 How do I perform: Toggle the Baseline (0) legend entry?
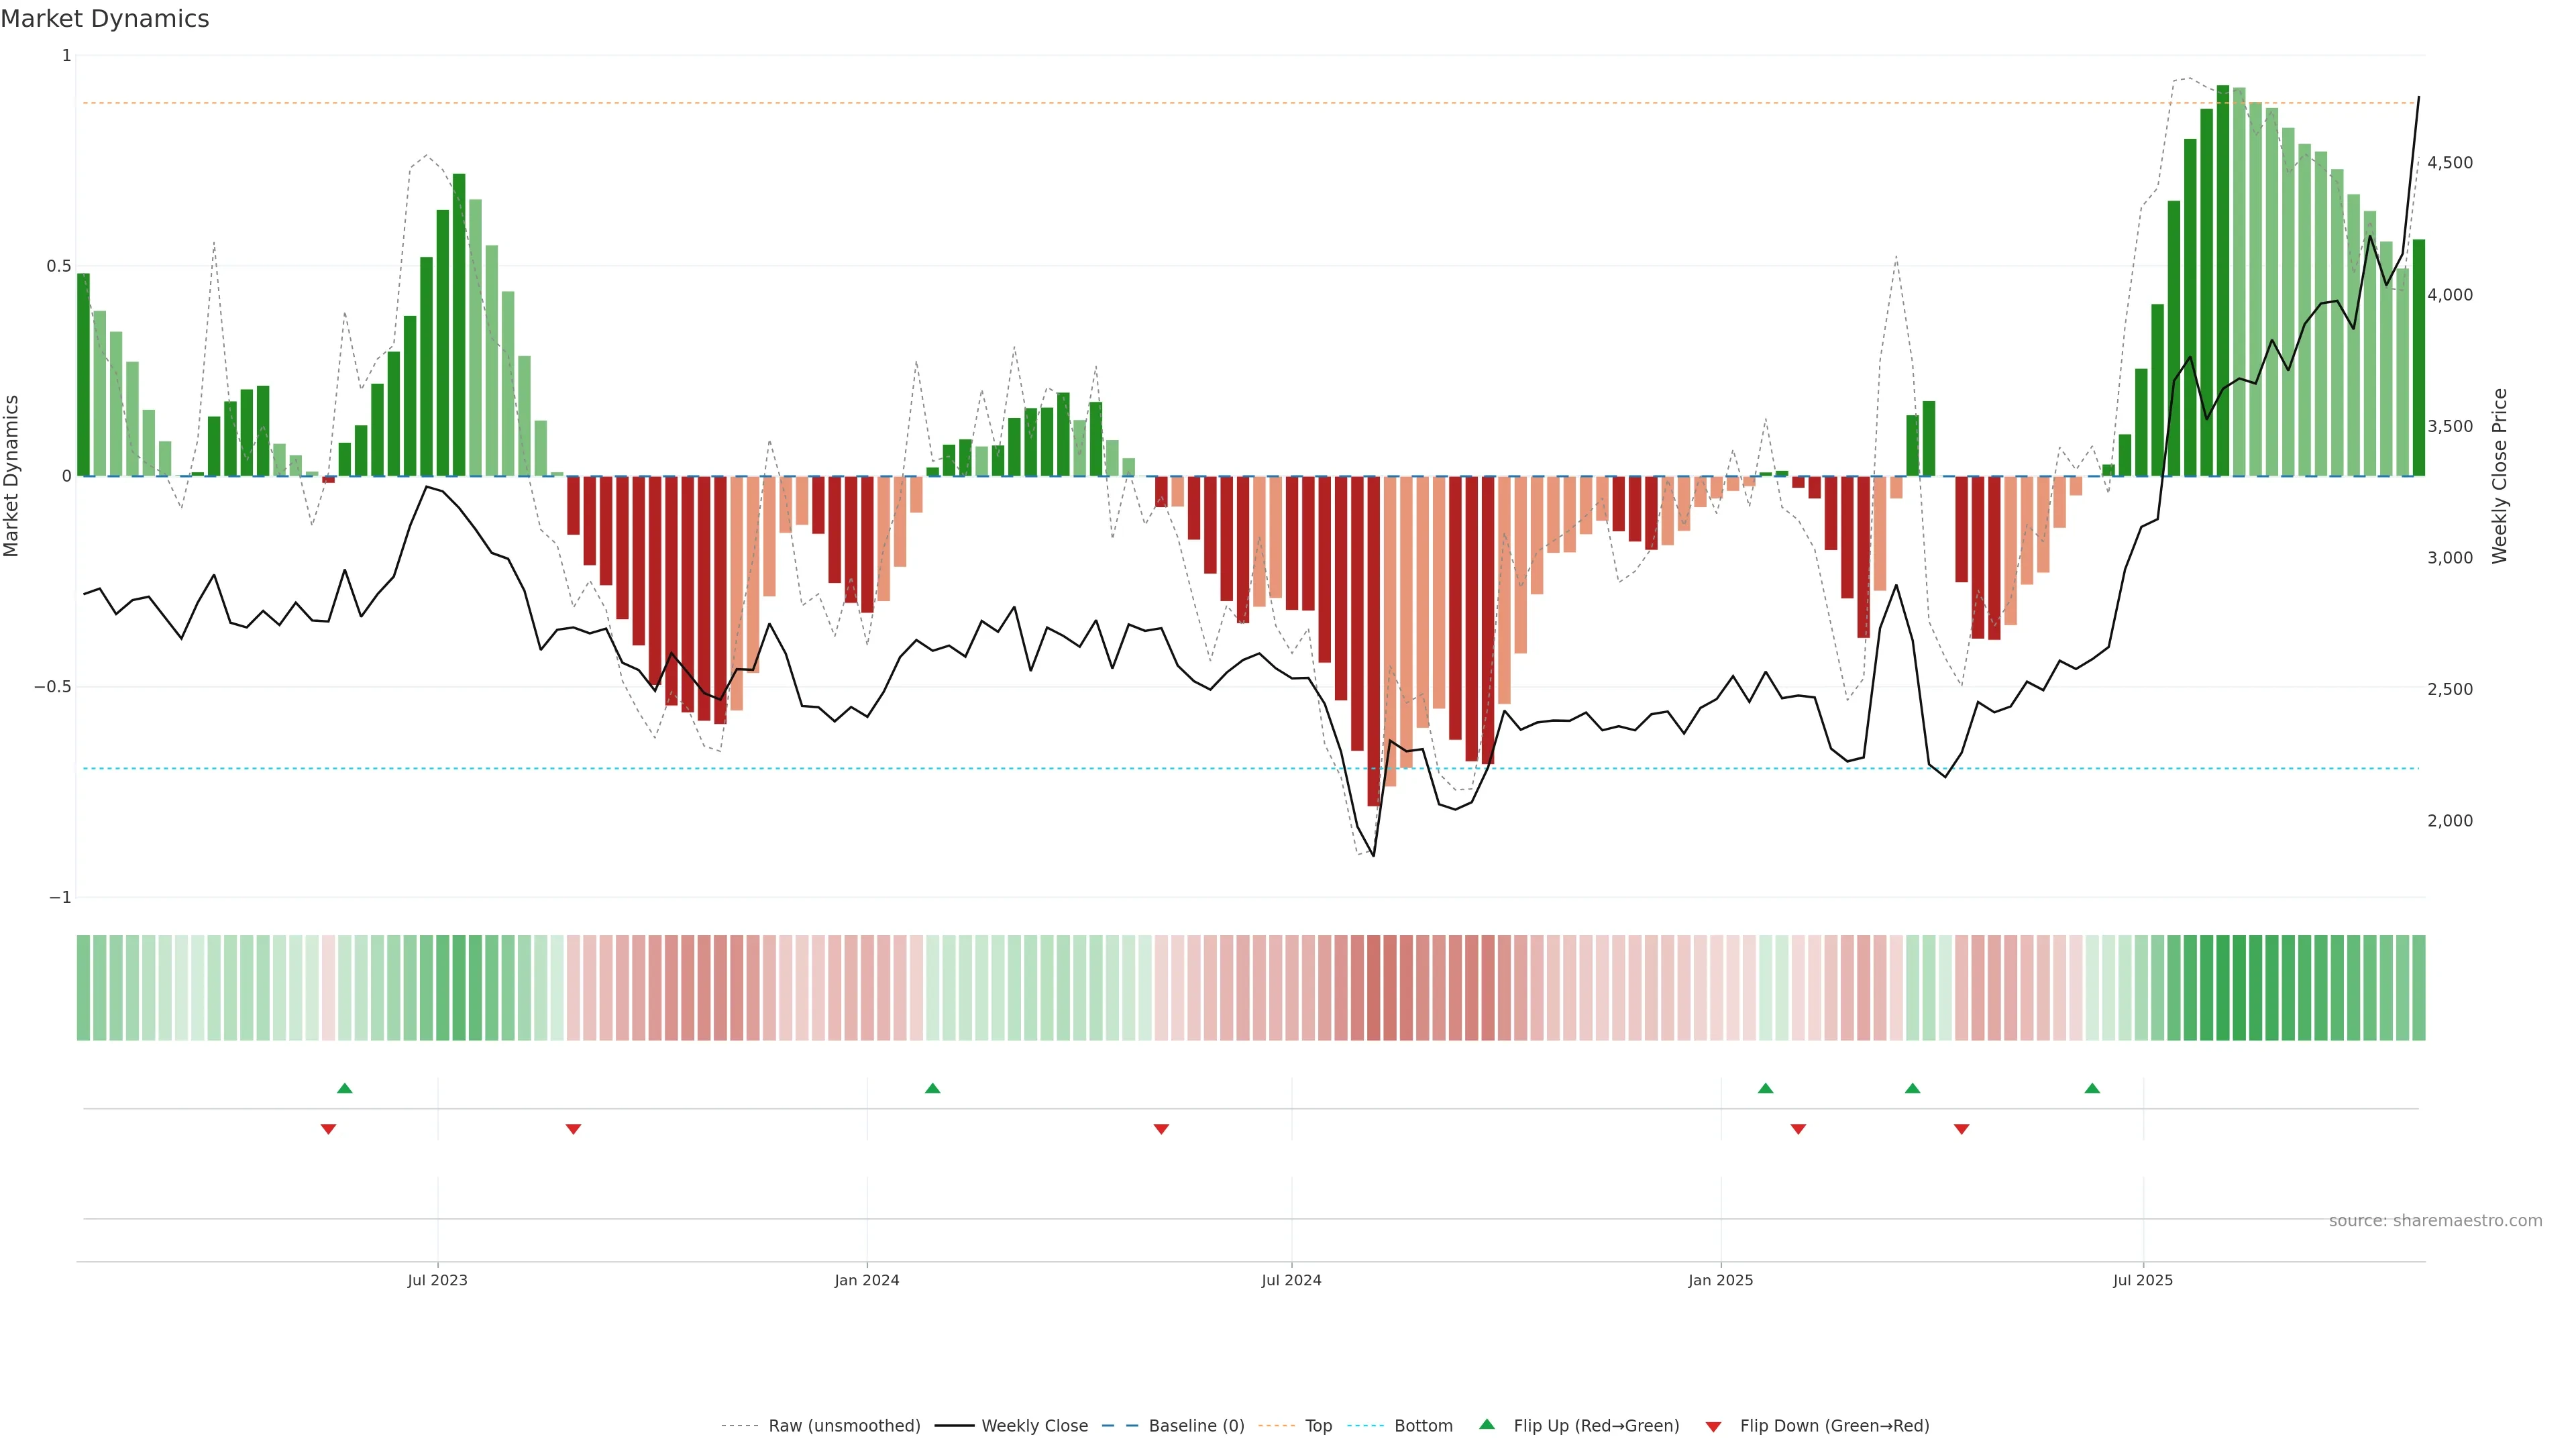point(1196,1426)
